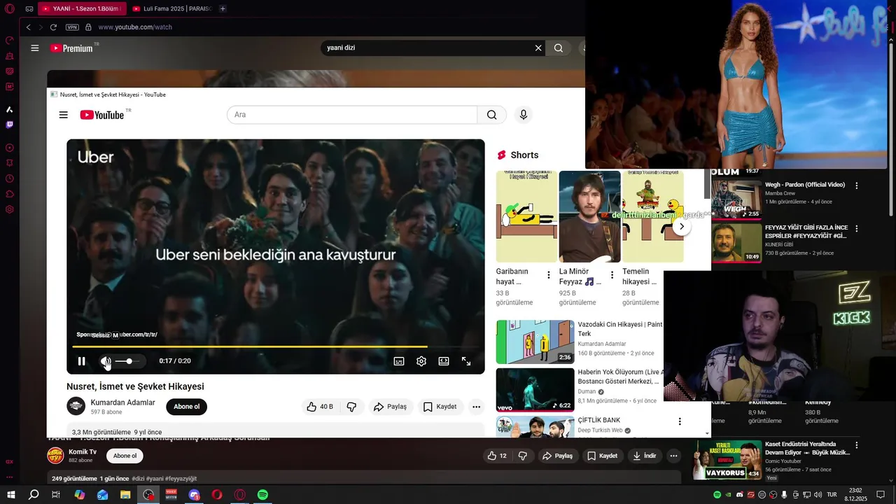
Task: Subscribe to Kumardan Adamlar
Action: pyautogui.click(x=186, y=407)
